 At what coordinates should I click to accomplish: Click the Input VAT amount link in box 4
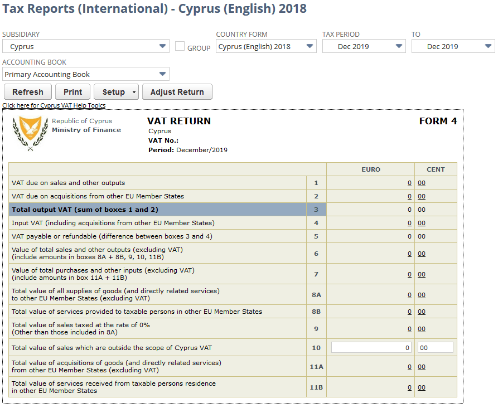click(x=408, y=222)
